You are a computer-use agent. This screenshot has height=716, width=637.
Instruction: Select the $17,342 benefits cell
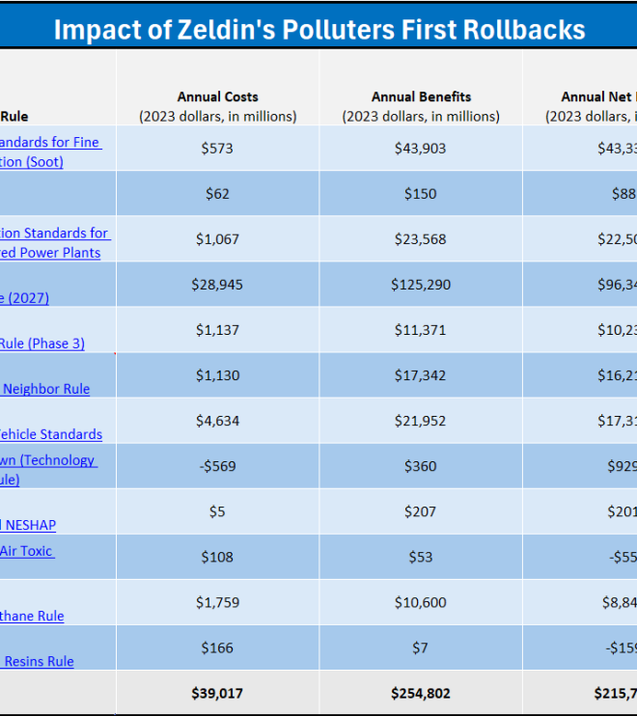421,375
